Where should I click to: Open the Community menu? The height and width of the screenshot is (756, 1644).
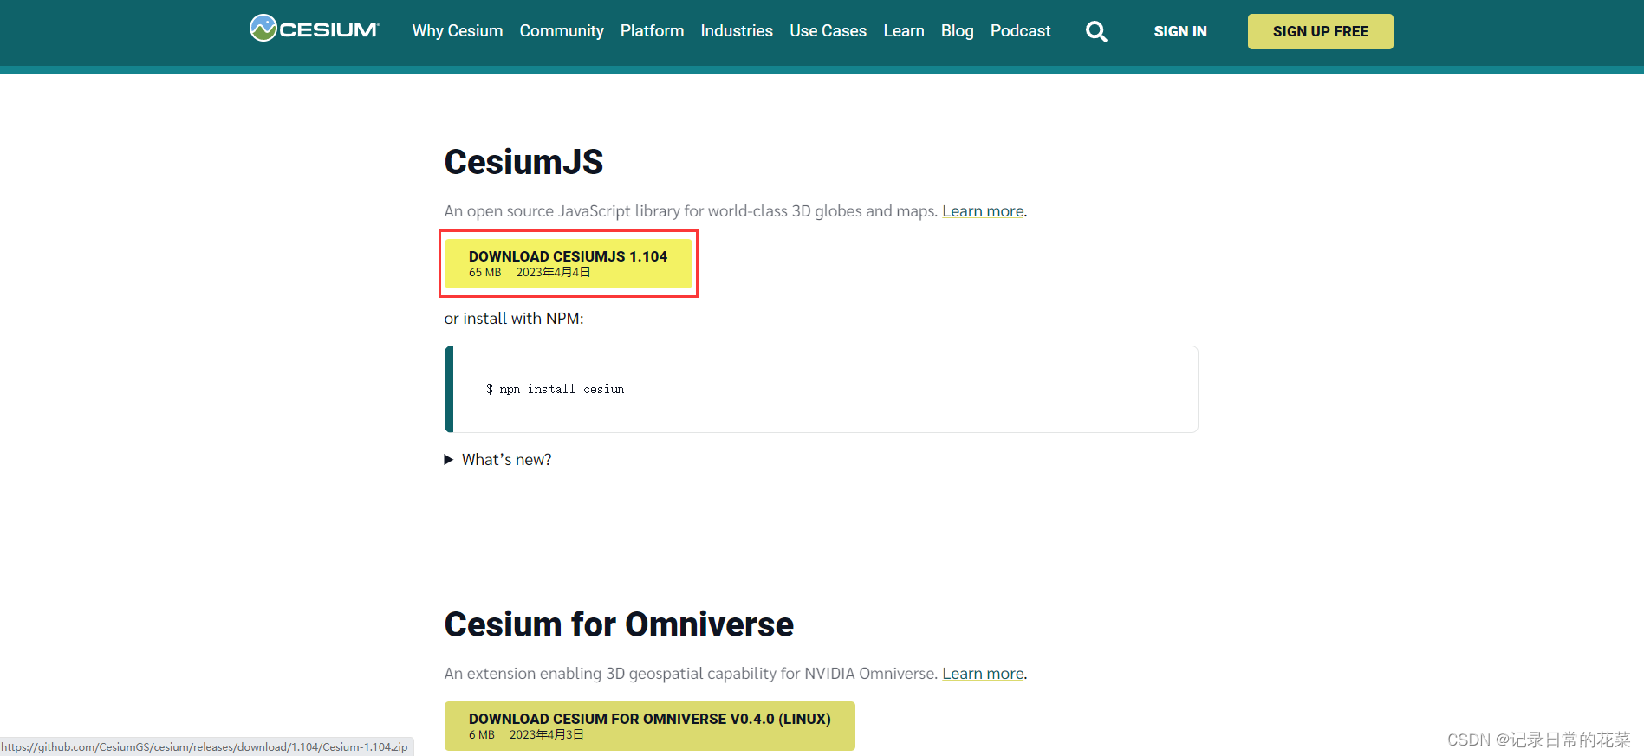point(562,31)
